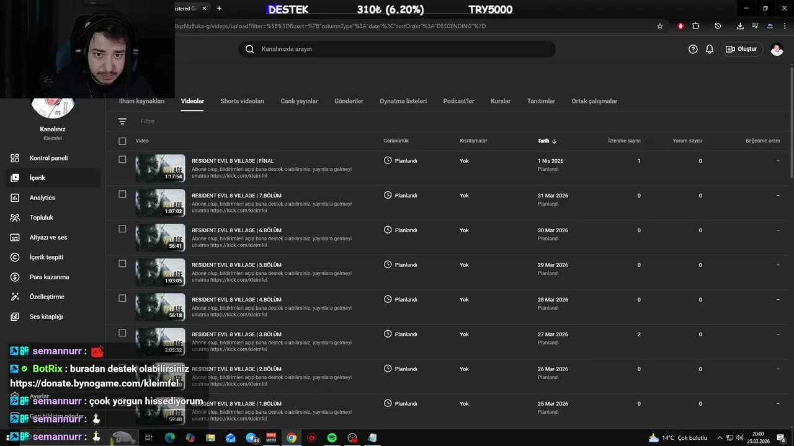Open the YouTube account avatar menu
794x446 pixels.
point(777,49)
